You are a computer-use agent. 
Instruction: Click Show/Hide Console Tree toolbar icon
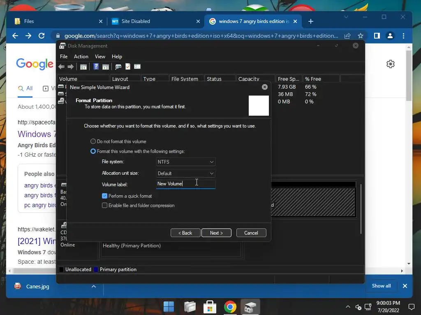pyautogui.click(x=83, y=67)
